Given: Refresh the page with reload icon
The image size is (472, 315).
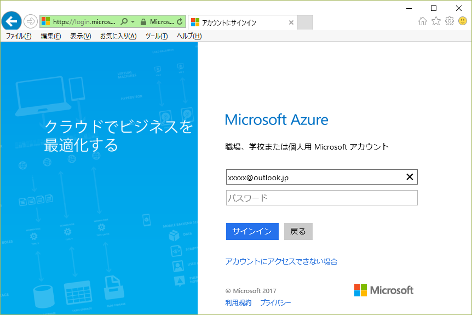Looking at the screenshot, I should click(x=180, y=22).
